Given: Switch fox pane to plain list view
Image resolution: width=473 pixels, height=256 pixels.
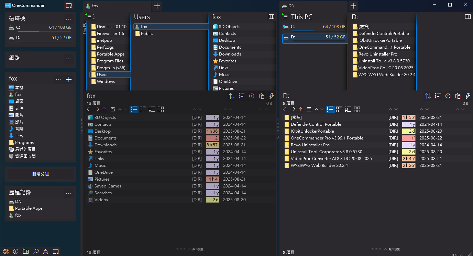Looking at the screenshot, I should point(134,109).
